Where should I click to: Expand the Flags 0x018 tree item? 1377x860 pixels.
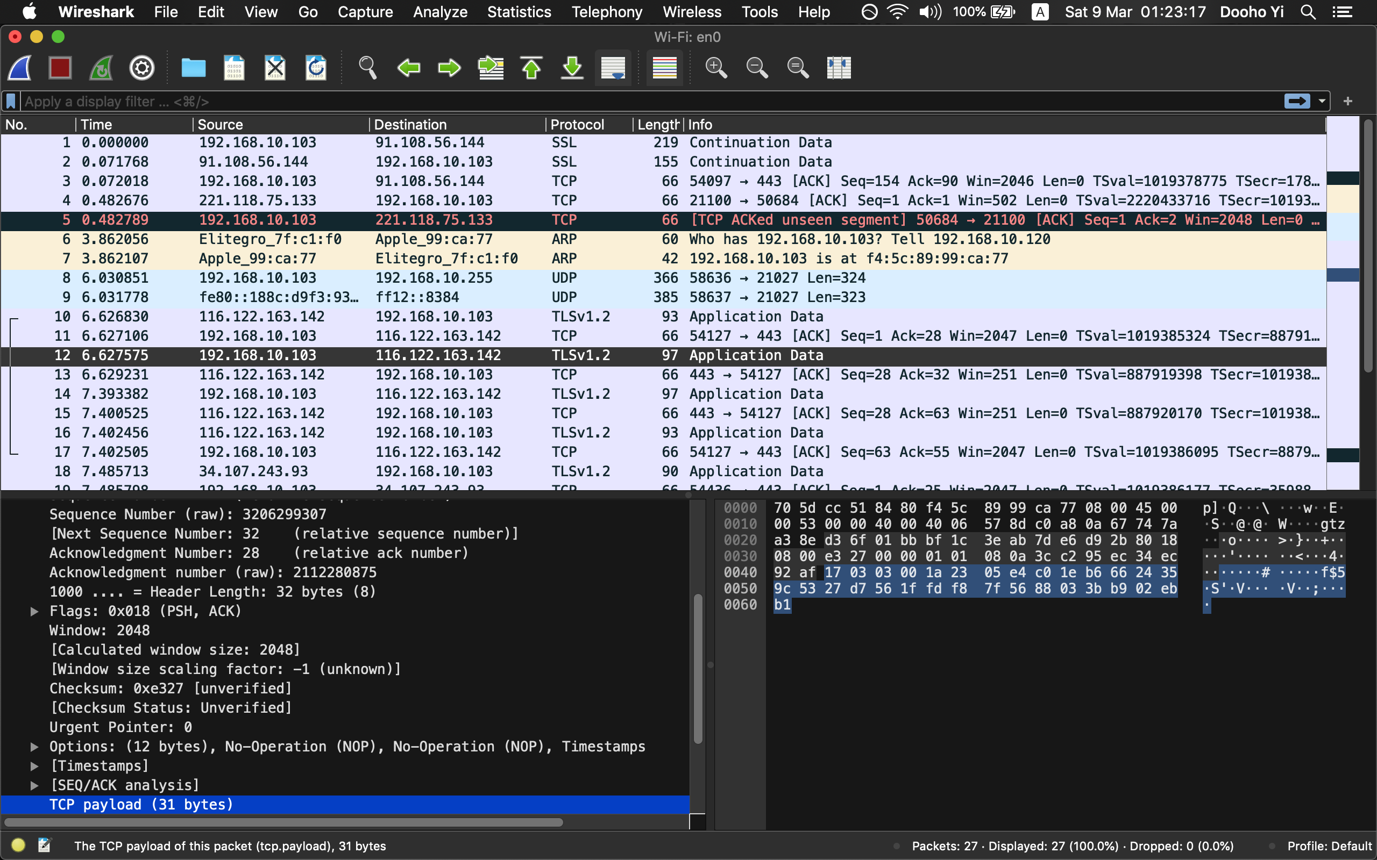click(34, 611)
